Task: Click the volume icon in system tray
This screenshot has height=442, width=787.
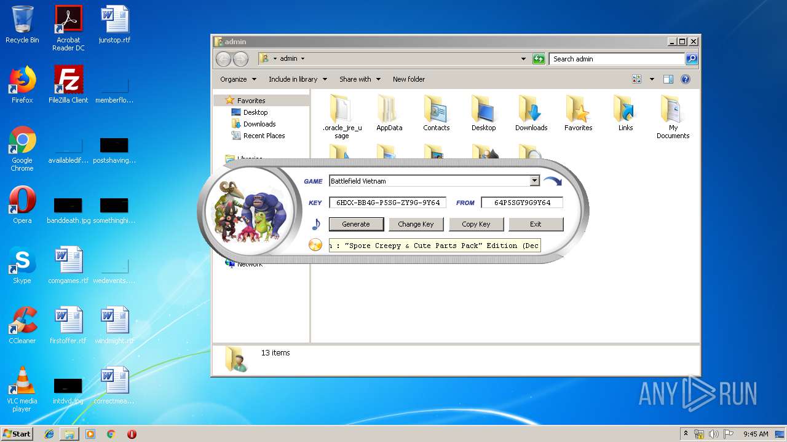Action: pos(714,434)
